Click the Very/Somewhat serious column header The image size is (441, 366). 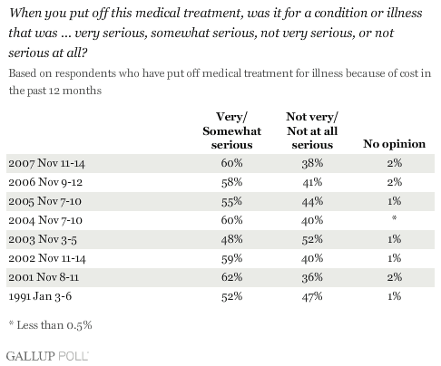click(x=232, y=130)
